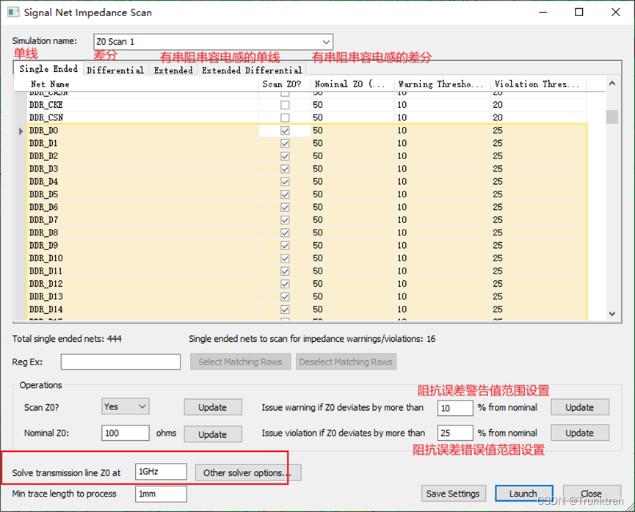Edit the warning threshold percentage value
This screenshot has height=512, width=635.
[x=454, y=406]
